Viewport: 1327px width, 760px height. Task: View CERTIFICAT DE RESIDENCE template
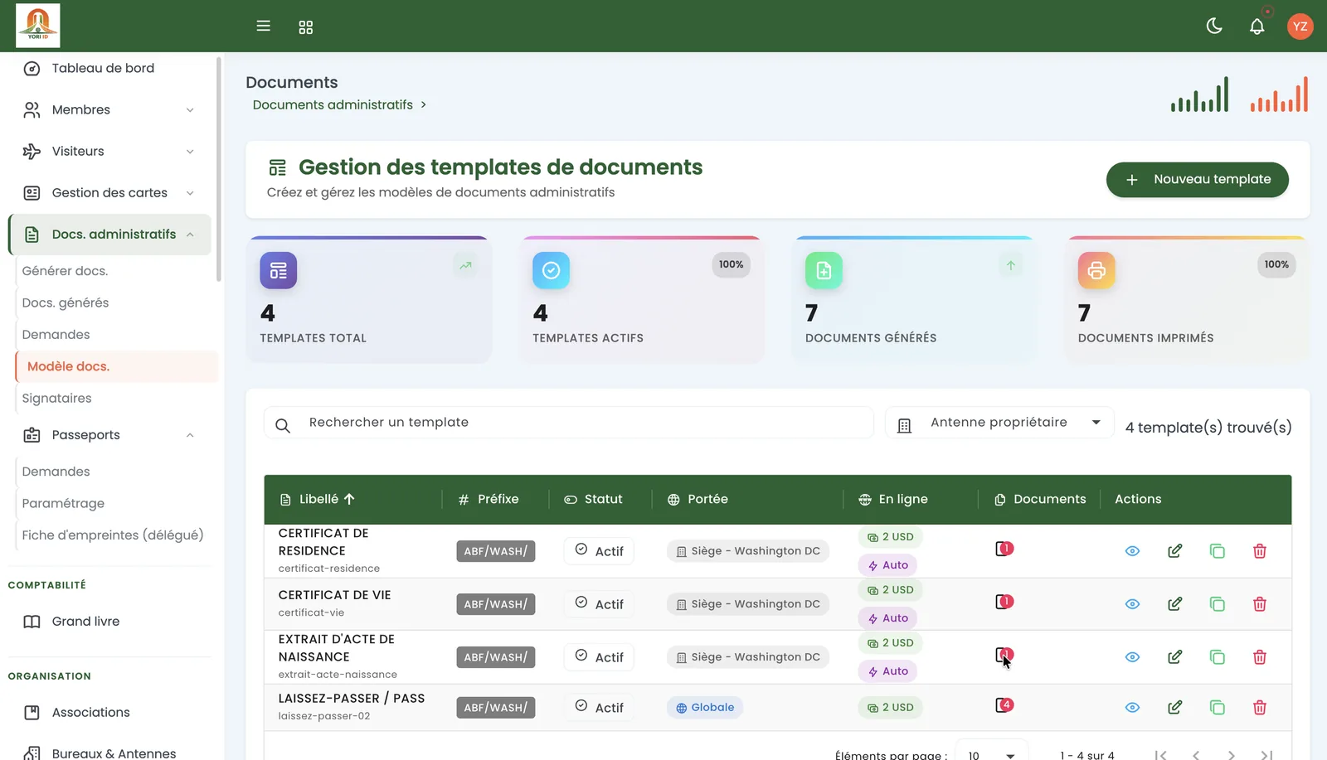(x=1132, y=551)
